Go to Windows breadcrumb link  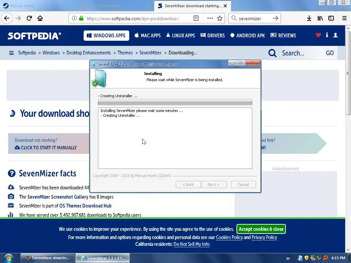[51, 53]
